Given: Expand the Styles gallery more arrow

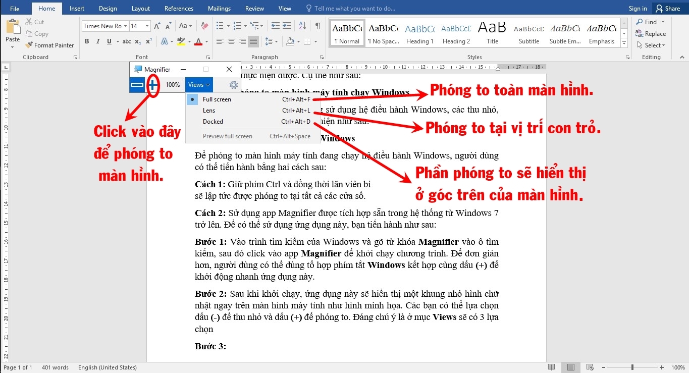Looking at the screenshot, I should [x=624, y=44].
